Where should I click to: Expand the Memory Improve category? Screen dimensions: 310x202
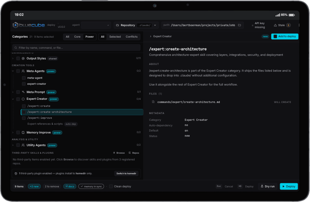pyautogui.click(x=13, y=133)
